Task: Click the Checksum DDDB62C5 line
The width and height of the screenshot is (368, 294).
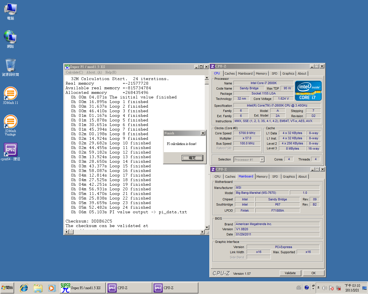Action: click(x=89, y=221)
